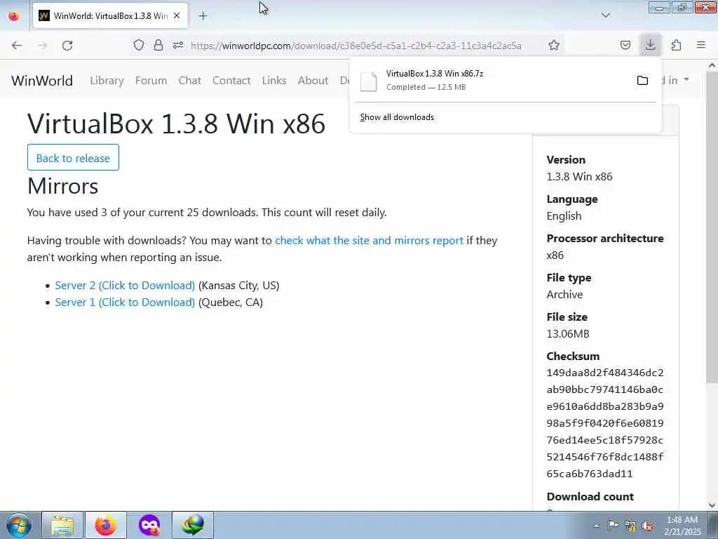Open the Library nav item
This screenshot has width=718, height=539.
point(107,81)
